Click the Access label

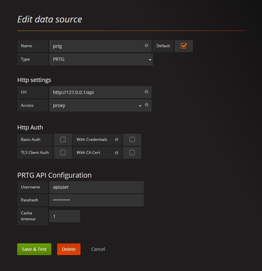(27, 105)
